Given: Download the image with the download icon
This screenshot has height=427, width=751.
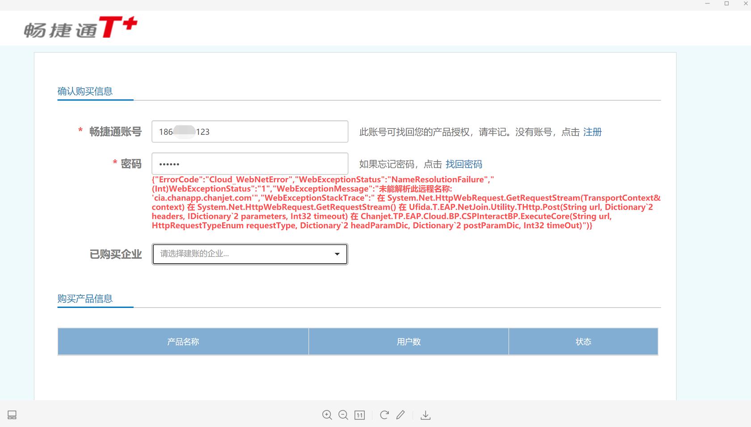Looking at the screenshot, I should coord(426,415).
